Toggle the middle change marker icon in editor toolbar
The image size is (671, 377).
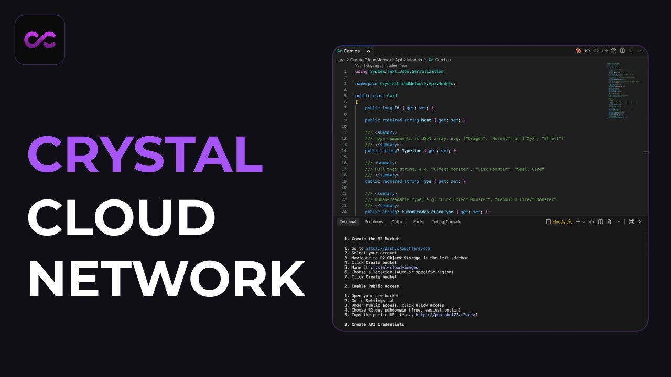coord(596,51)
